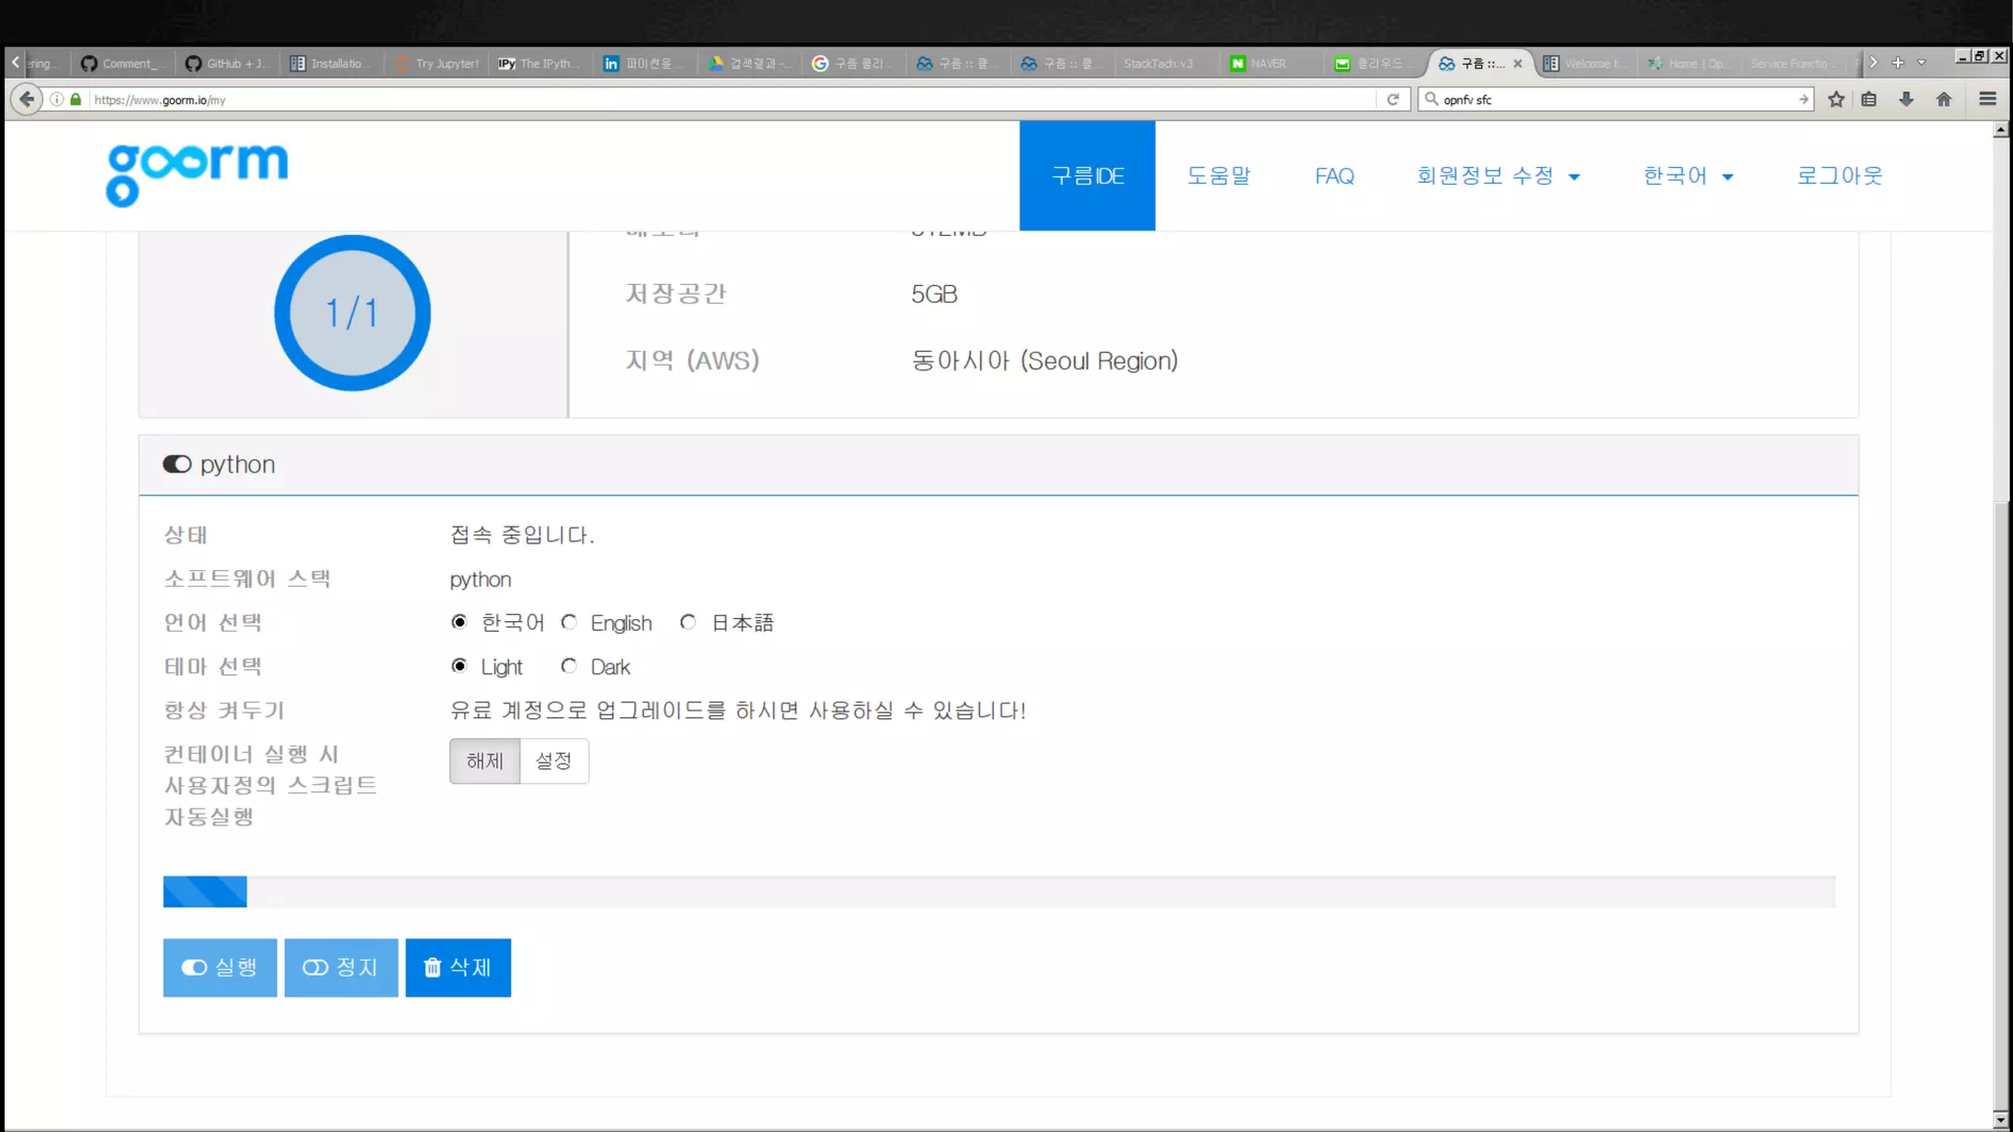2013x1132 pixels.
Task: Open the Firefox hamburger menu
Action: 1987,99
